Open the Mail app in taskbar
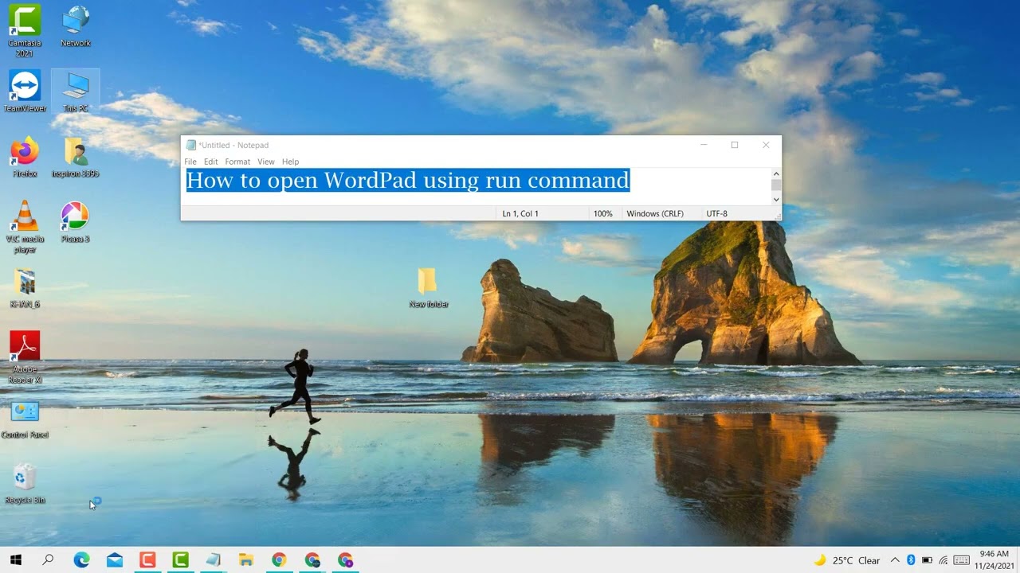The image size is (1020, 573). pos(115,559)
